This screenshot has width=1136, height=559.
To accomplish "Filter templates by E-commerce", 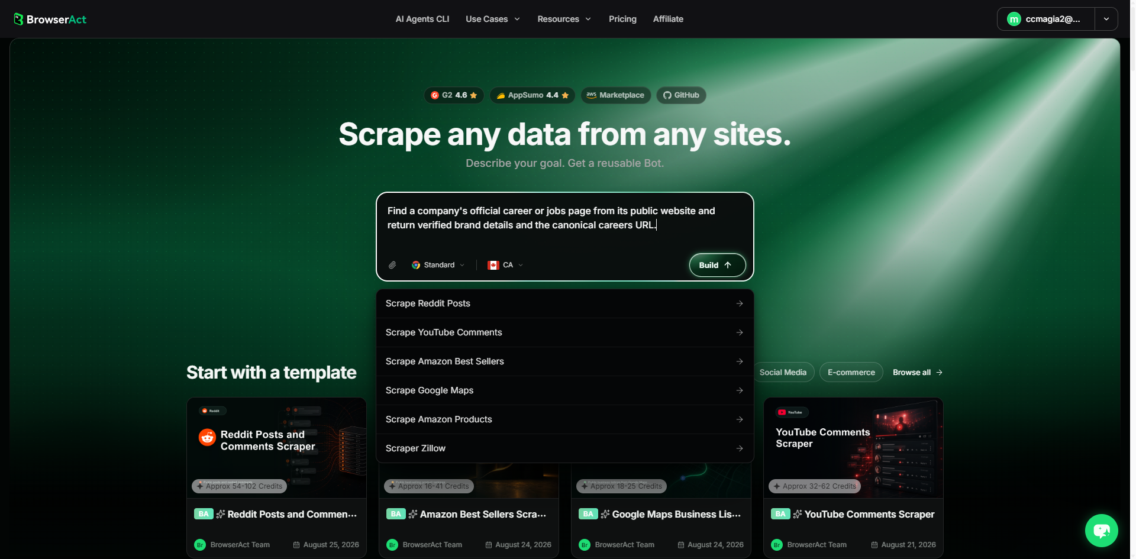I will point(851,372).
